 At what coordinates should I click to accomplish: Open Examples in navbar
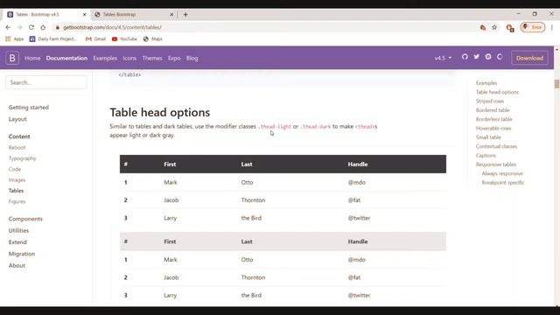click(105, 58)
